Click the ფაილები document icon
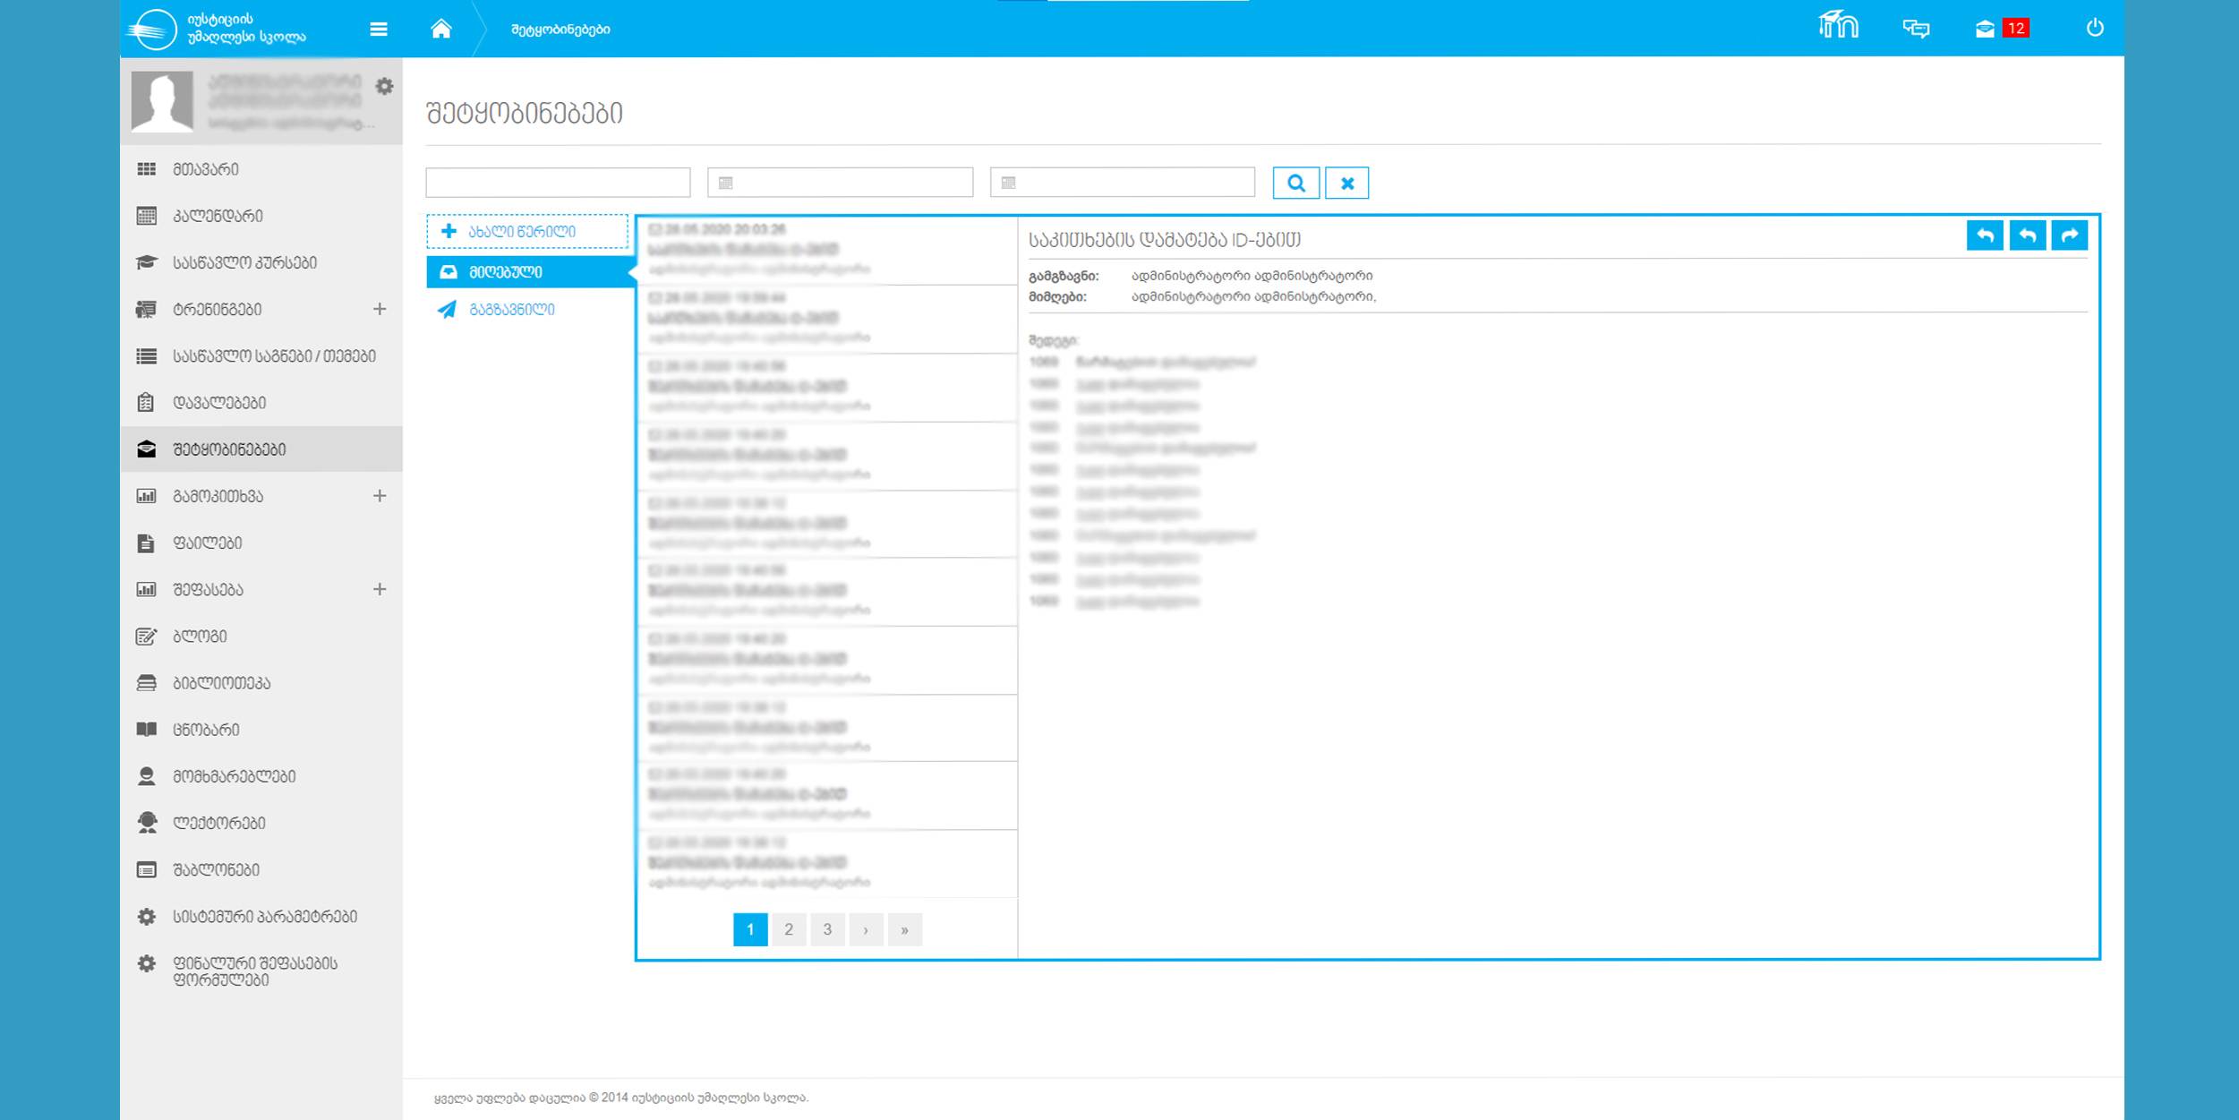Viewport: 2239px width, 1120px height. coord(146,543)
